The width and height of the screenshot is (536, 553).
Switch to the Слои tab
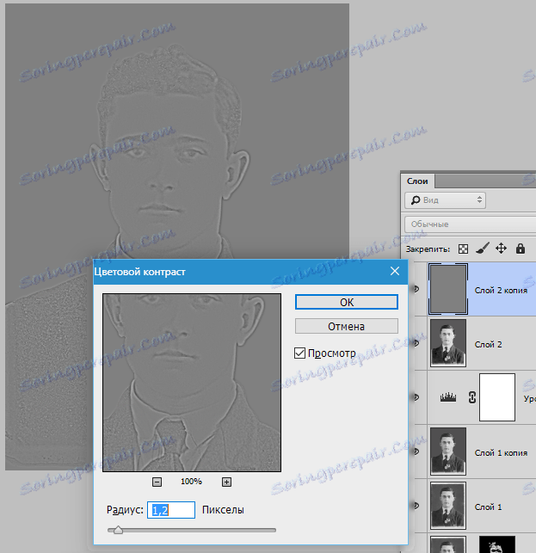(x=417, y=181)
